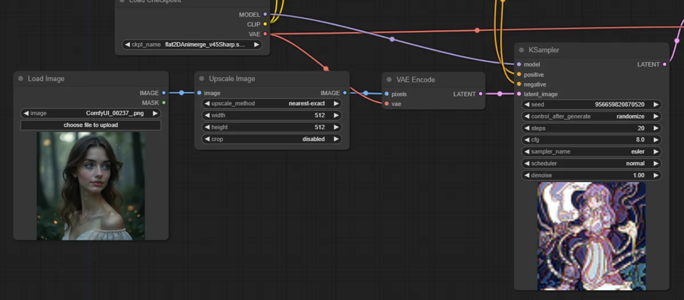Open the image file dropdown in Load Image

click(91, 113)
